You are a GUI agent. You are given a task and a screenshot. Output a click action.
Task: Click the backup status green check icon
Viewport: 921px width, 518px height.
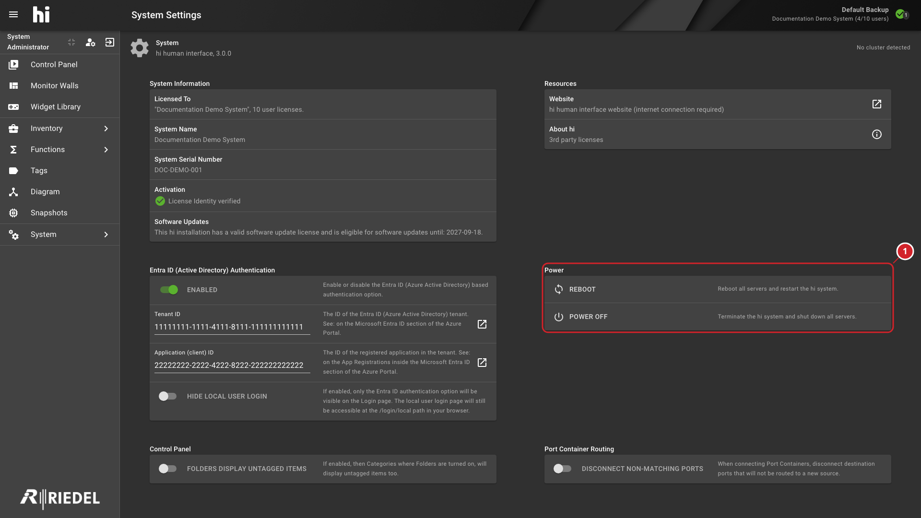pos(900,14)
